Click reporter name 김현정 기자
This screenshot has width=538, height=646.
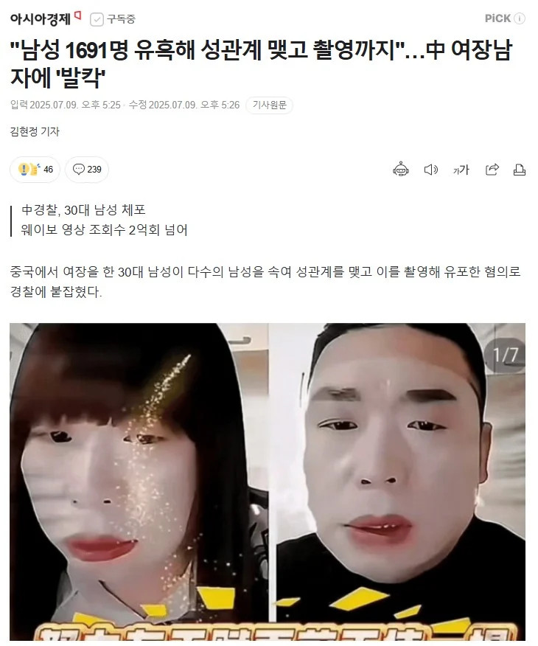(35, 131)
